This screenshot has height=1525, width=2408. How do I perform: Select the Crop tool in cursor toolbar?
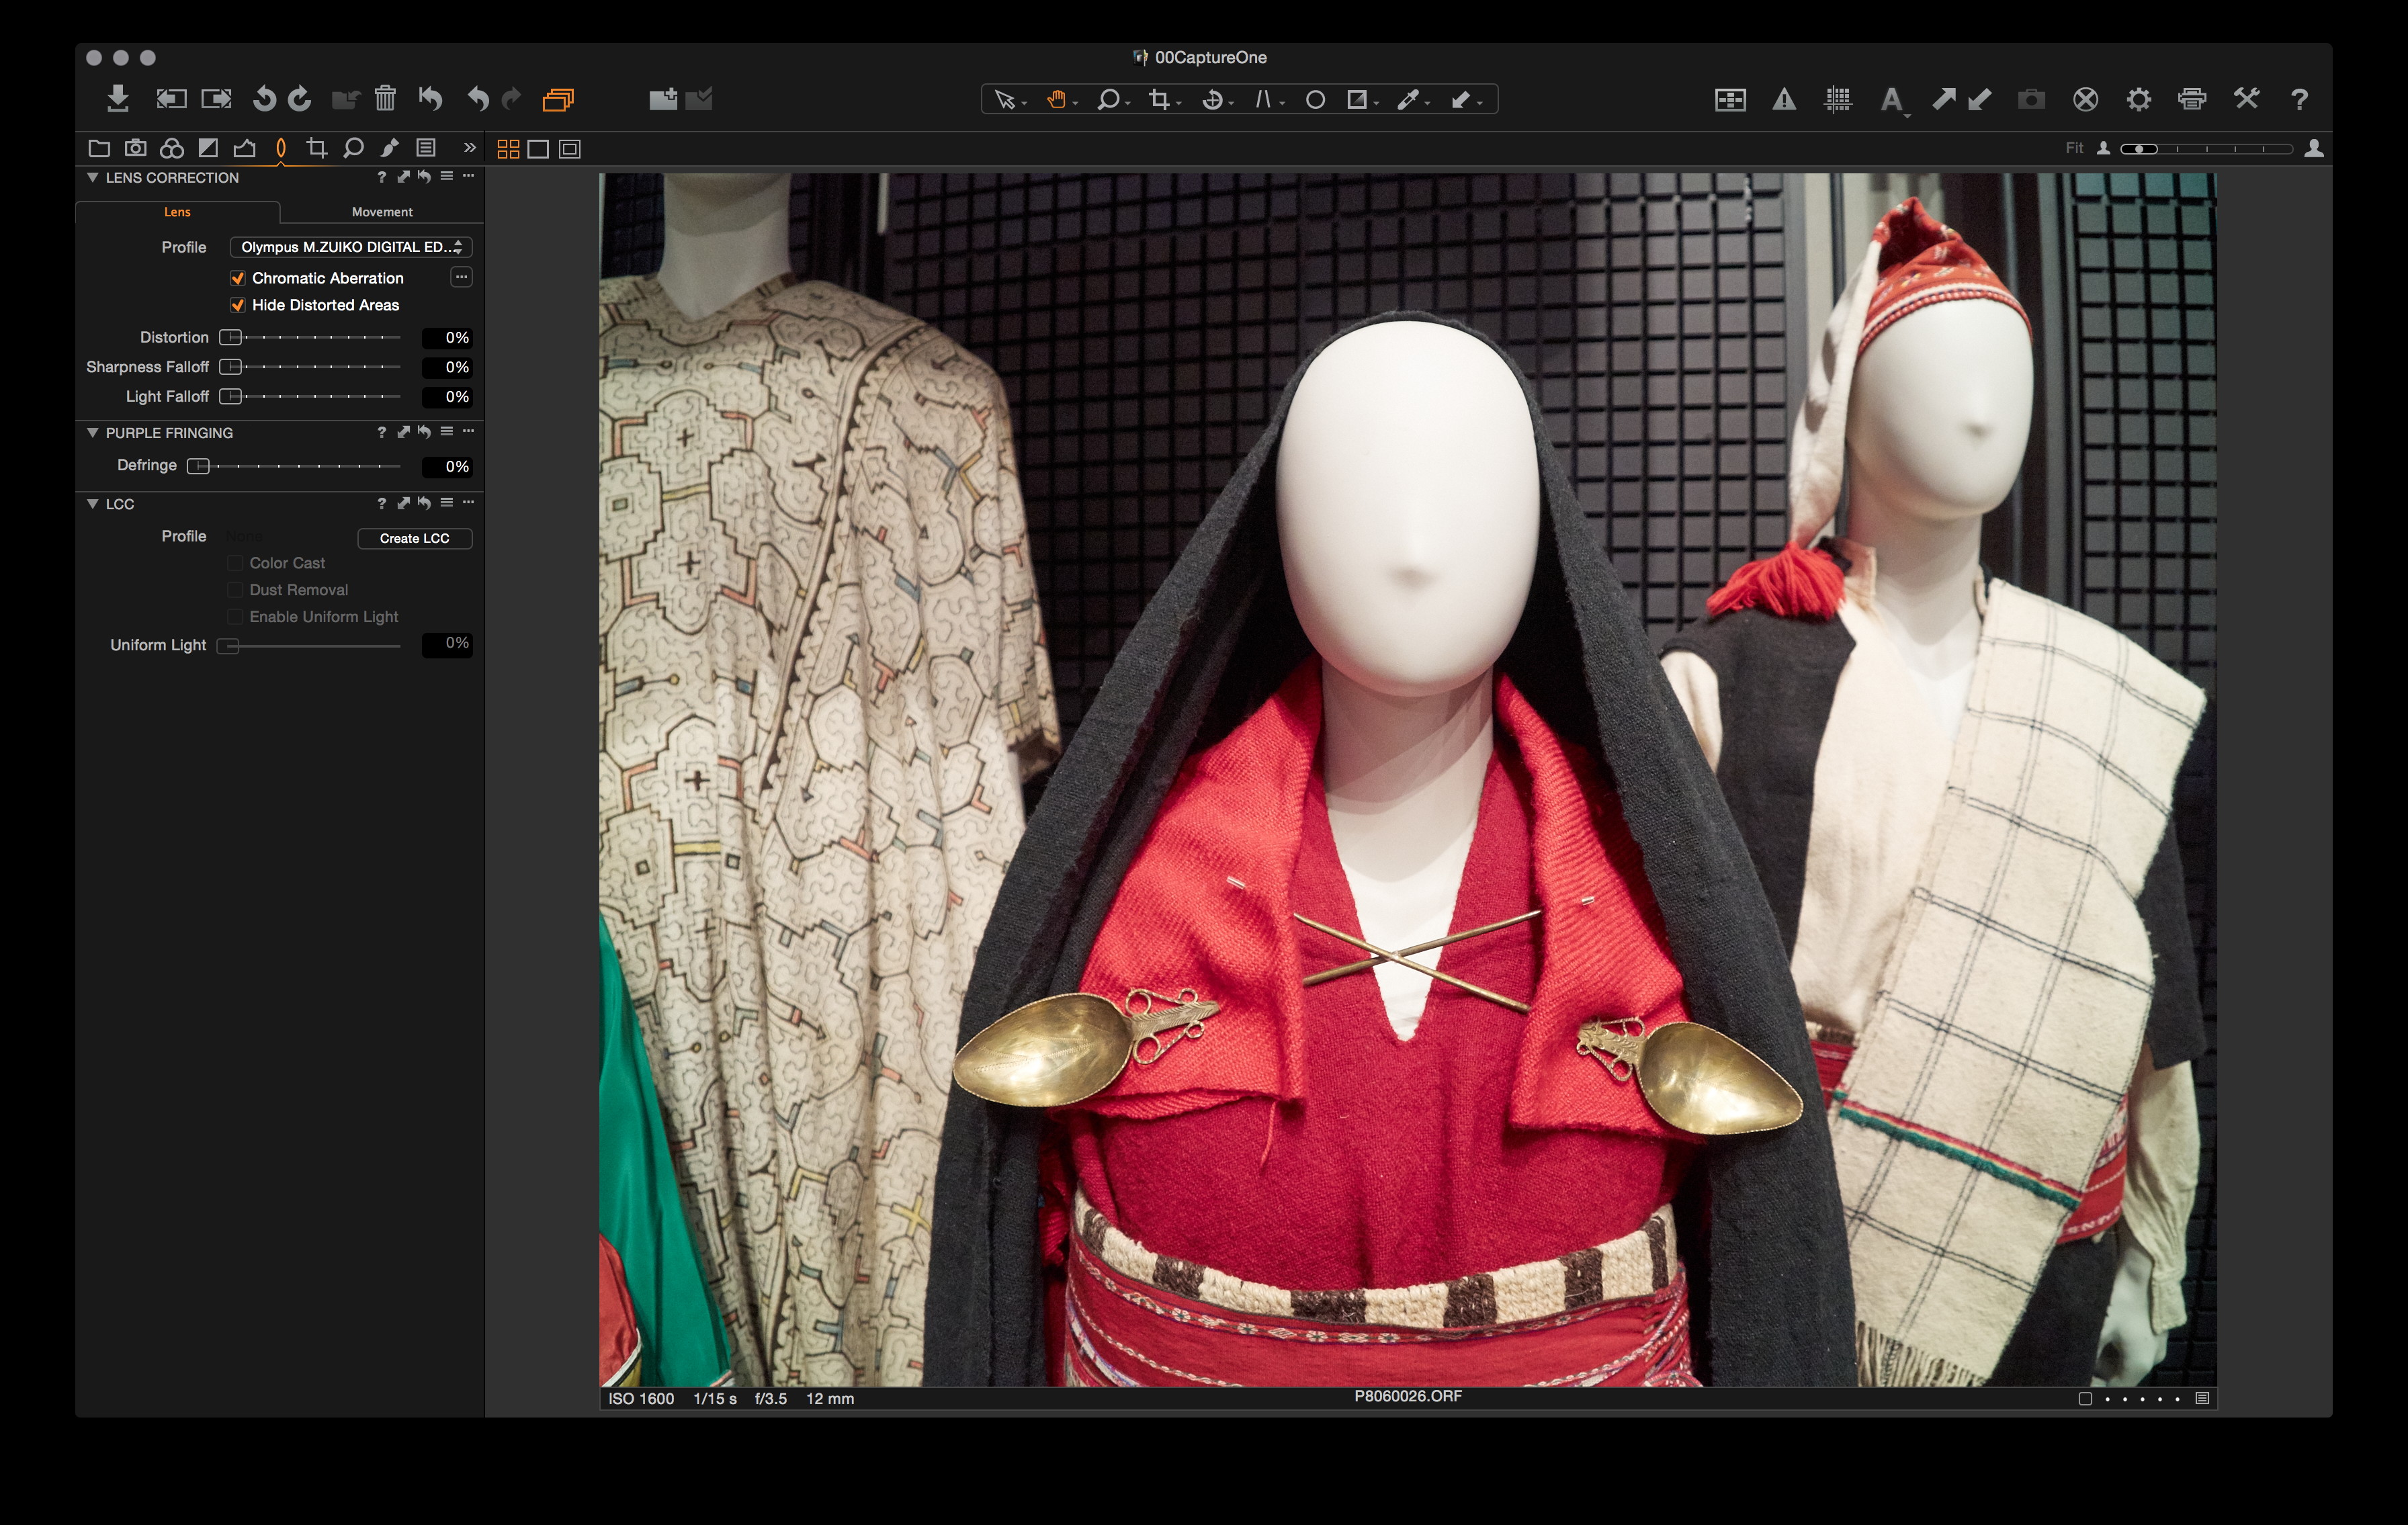1159,99
